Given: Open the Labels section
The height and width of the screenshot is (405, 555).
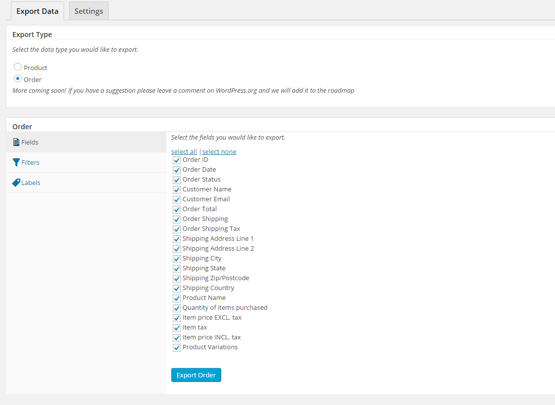Looking at the screenshot, I should pyautogui.click(x=31, y=183).
